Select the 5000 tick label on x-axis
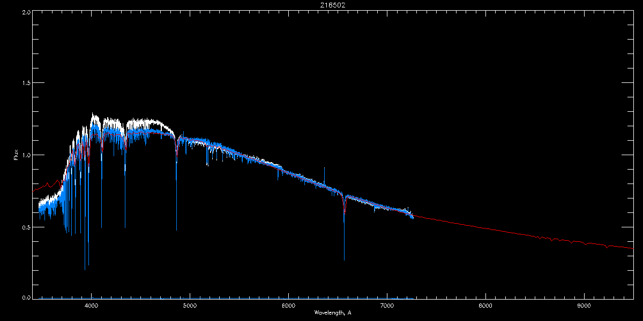This screenshot has height=321, width=643. tap(190, 306)
